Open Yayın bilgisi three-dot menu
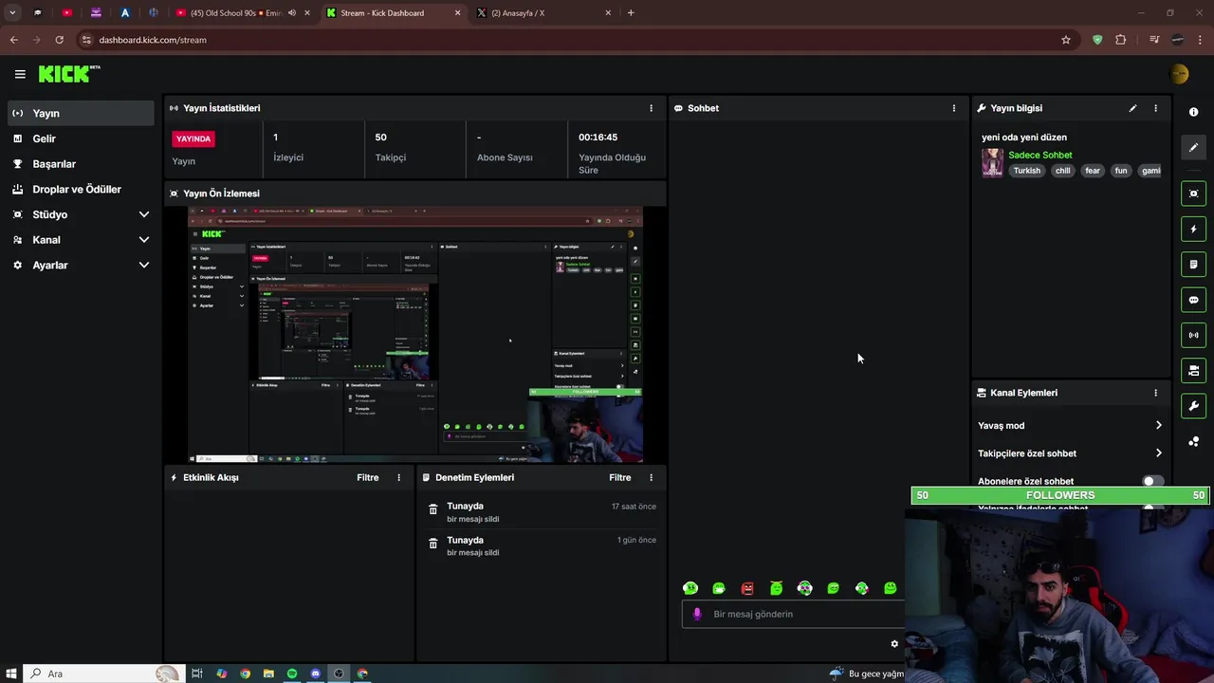 pos(1155,108)
